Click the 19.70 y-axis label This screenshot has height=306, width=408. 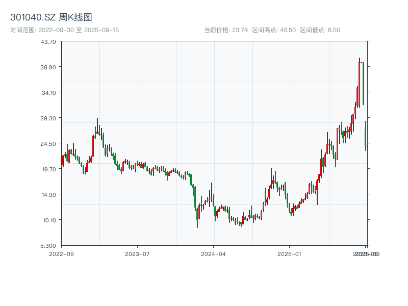(x=48, y=169)
